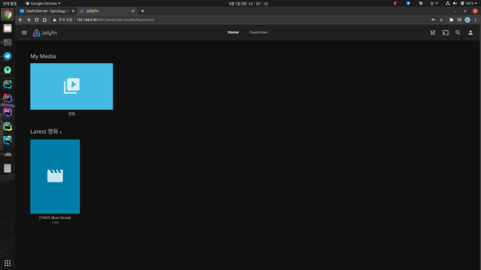Open Terminal from the dock
The height and width of the screenshot is (270, 481).
7,42
